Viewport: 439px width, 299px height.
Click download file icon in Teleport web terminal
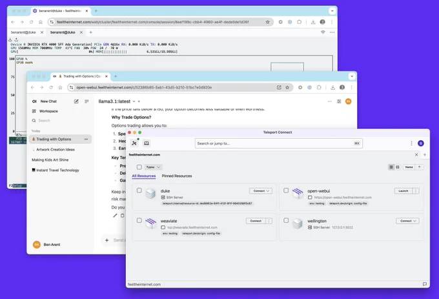coord(10,39)
